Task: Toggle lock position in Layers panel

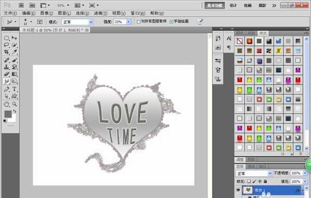Action: point(260,181)
